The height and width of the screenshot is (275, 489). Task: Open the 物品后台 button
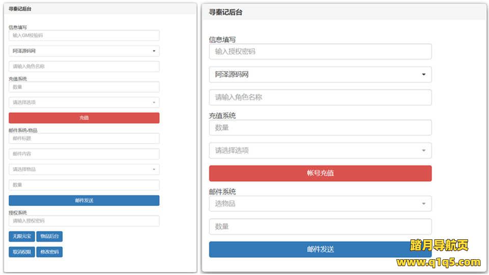[x=49, y=236]
